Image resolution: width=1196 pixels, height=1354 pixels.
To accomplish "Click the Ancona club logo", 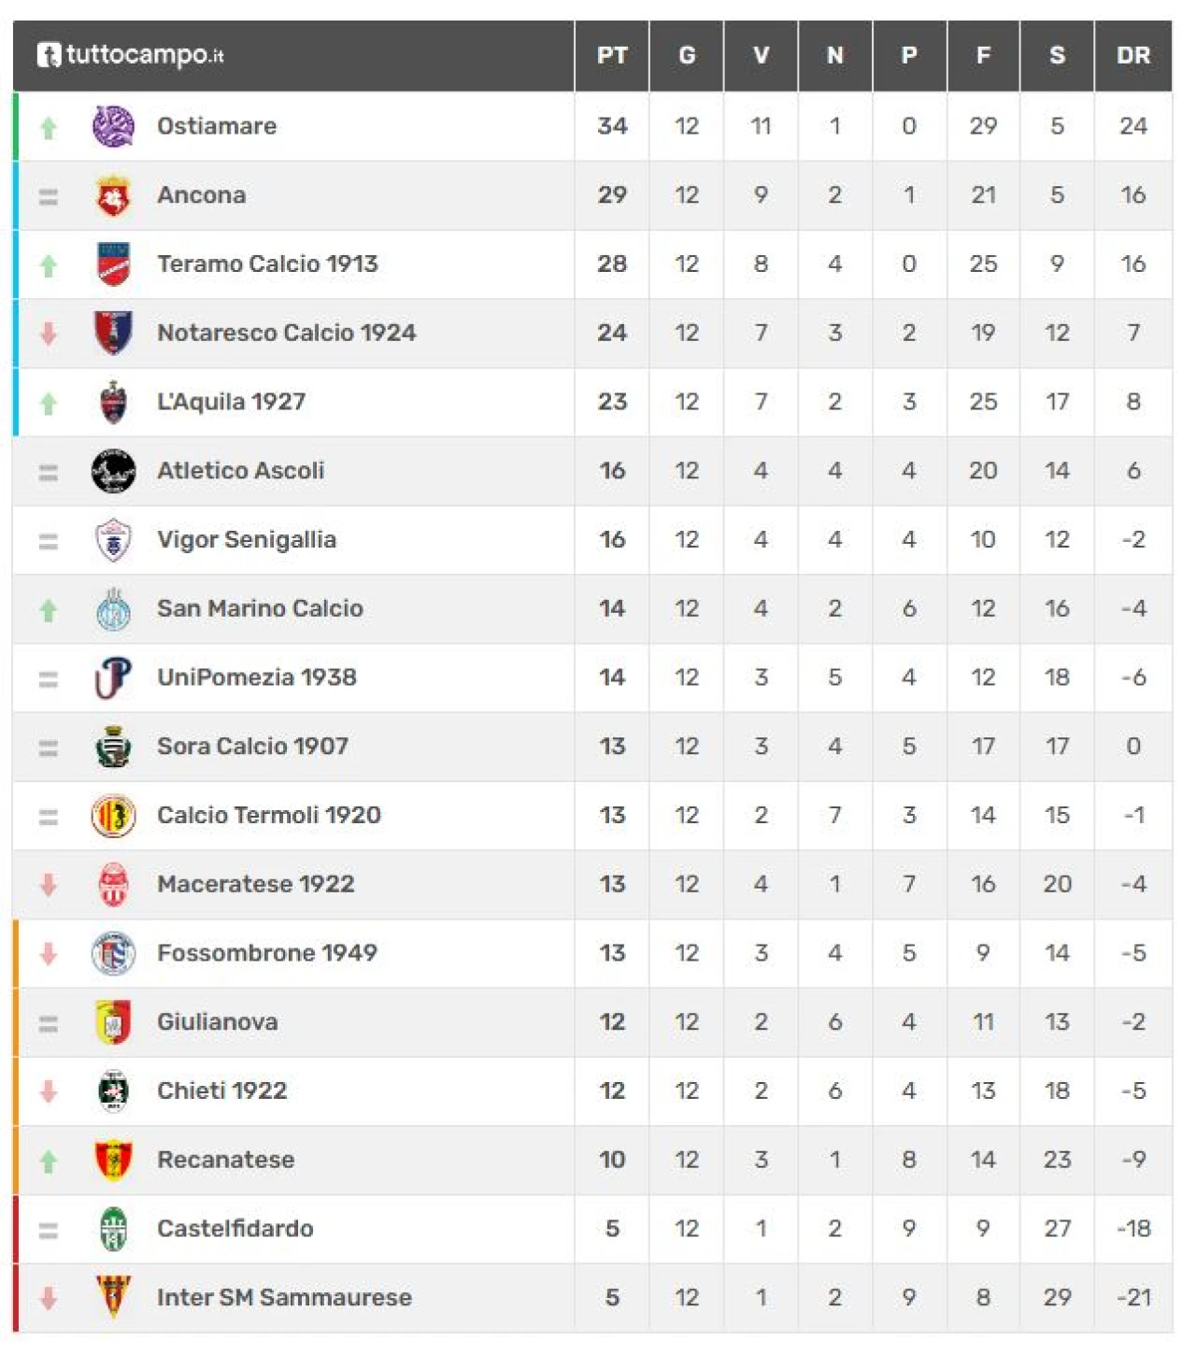I will pyautogui.click(x=113, y=195).
